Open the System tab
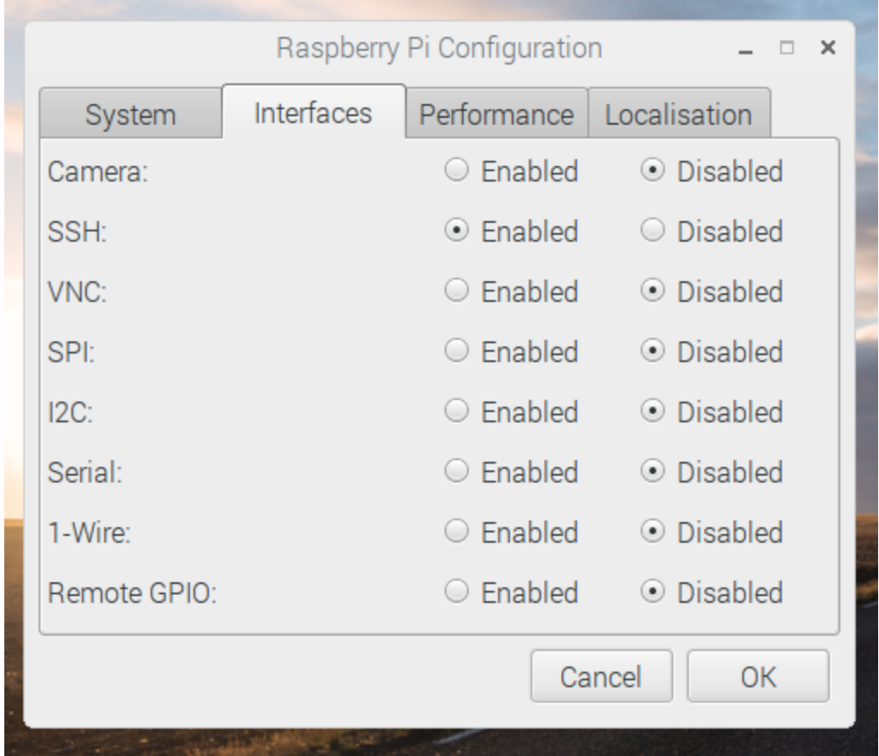 coord(131,114)
